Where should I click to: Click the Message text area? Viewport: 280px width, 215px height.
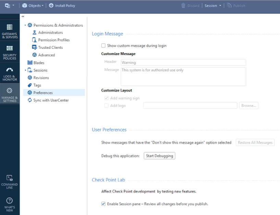tap(183, 76)
